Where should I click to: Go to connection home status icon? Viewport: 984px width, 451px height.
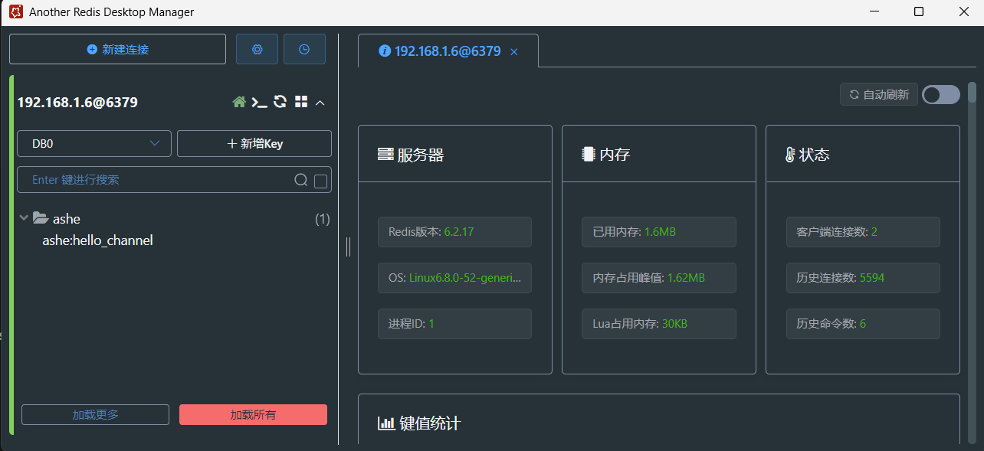point(239,102)
